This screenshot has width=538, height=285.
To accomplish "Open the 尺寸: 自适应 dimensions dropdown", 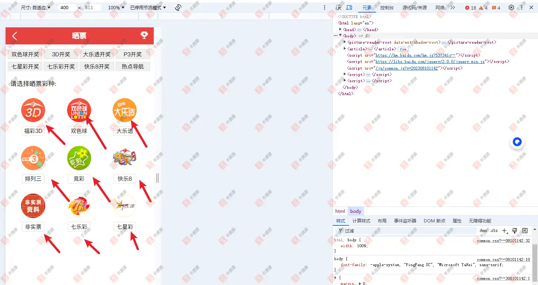I will tap(36, 7).
